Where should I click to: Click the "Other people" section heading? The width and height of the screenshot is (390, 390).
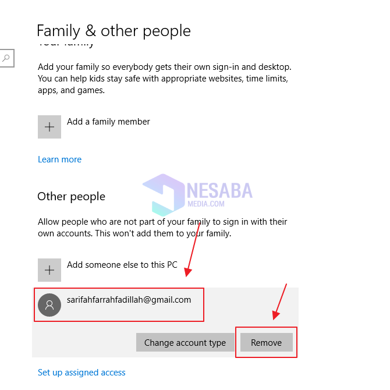point(71,197)
